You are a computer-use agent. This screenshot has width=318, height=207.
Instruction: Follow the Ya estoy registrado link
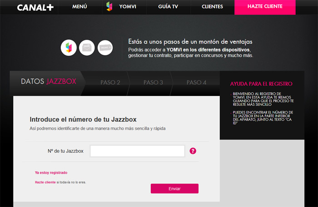pyautogui.click(x=51, y=173)
